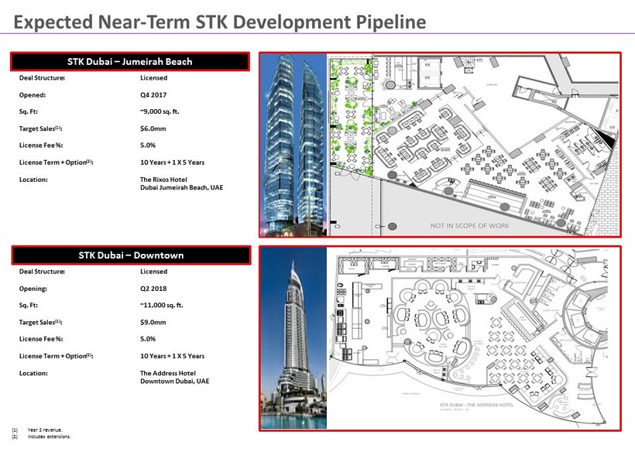Image resolution: width=635 pixels, height=476 pixels.
Task: Select the '$9.0mm' target sales figure
Action: coord(152,323)
